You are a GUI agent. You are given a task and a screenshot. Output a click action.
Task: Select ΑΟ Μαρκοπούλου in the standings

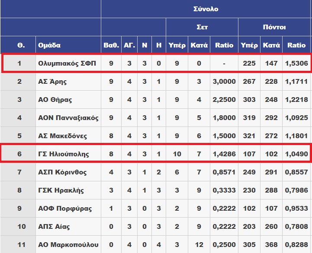pyautogui.click(x=68, y=245)
